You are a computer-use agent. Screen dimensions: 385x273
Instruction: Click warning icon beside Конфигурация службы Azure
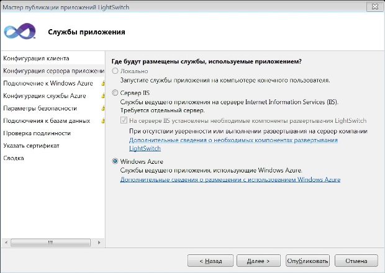(x=103, y=96)
